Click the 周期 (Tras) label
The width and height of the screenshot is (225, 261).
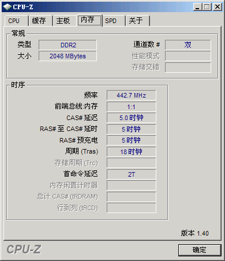click(81, 151)
